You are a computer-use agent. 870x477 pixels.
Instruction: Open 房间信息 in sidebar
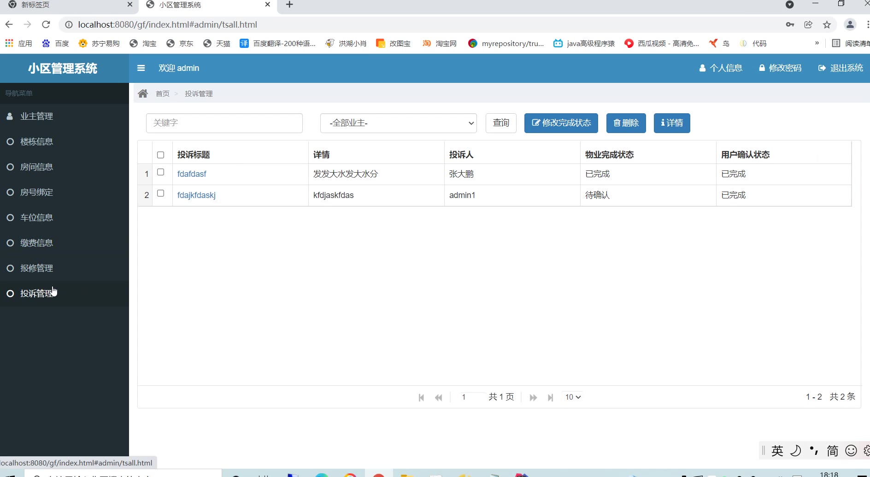click(65, 167)
